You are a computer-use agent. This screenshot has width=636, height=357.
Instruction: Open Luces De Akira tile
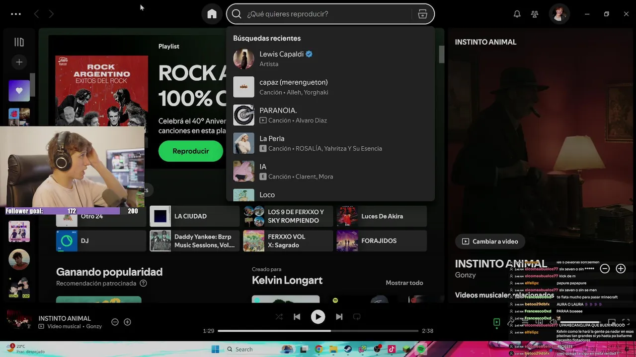382,216
